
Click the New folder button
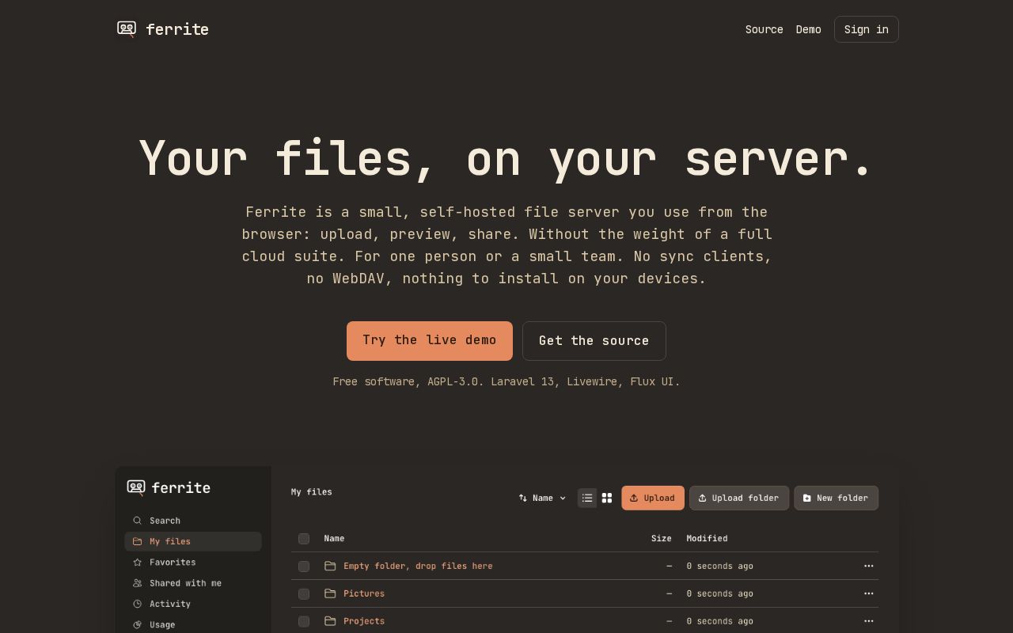(x=836, y=498)
